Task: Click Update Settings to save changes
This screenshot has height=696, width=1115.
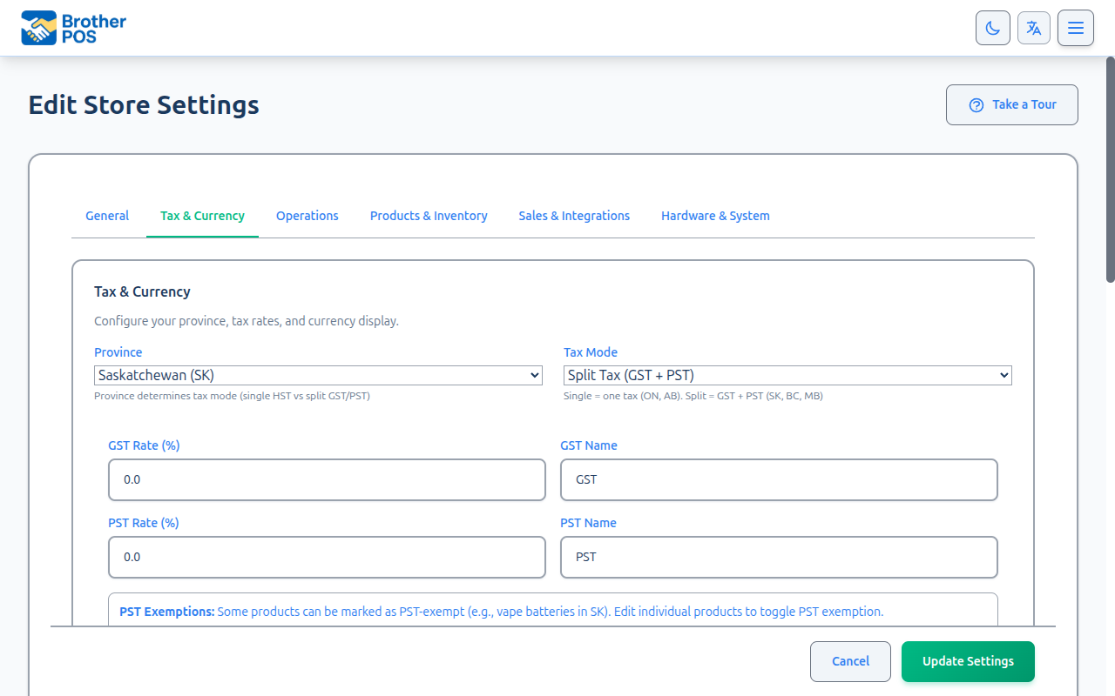Action: 968,661
